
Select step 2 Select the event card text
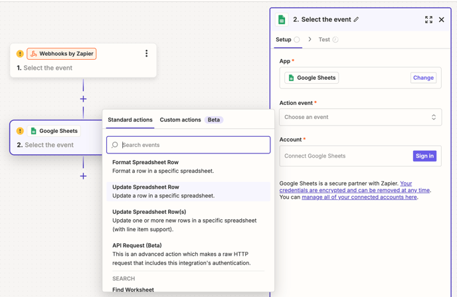coord(49,145)
